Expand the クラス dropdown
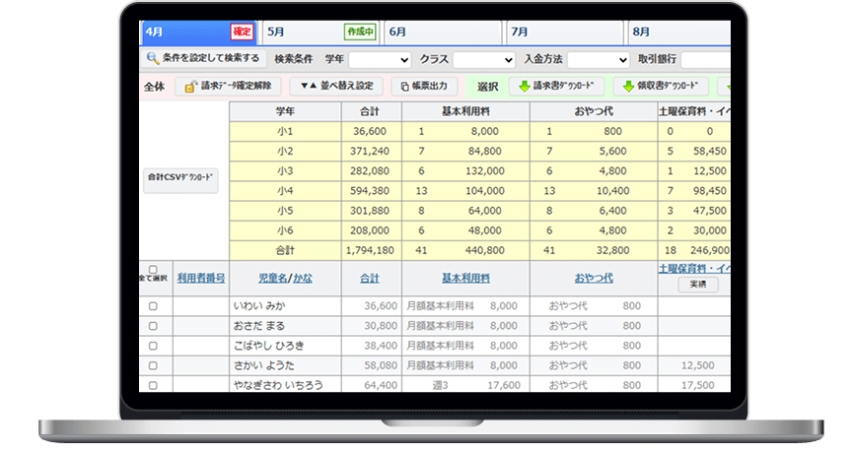 click(485, 60)
